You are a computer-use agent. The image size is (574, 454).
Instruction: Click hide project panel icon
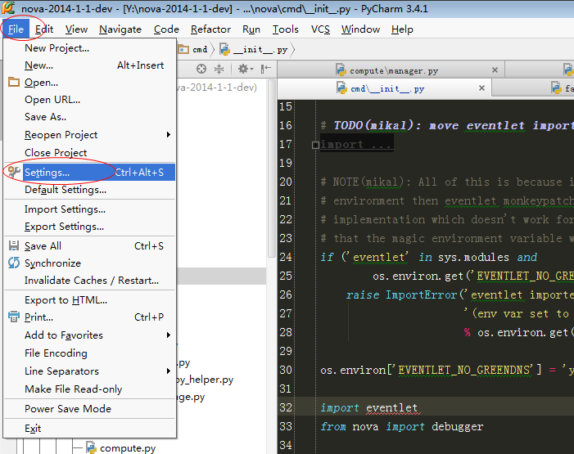(266, 69)
